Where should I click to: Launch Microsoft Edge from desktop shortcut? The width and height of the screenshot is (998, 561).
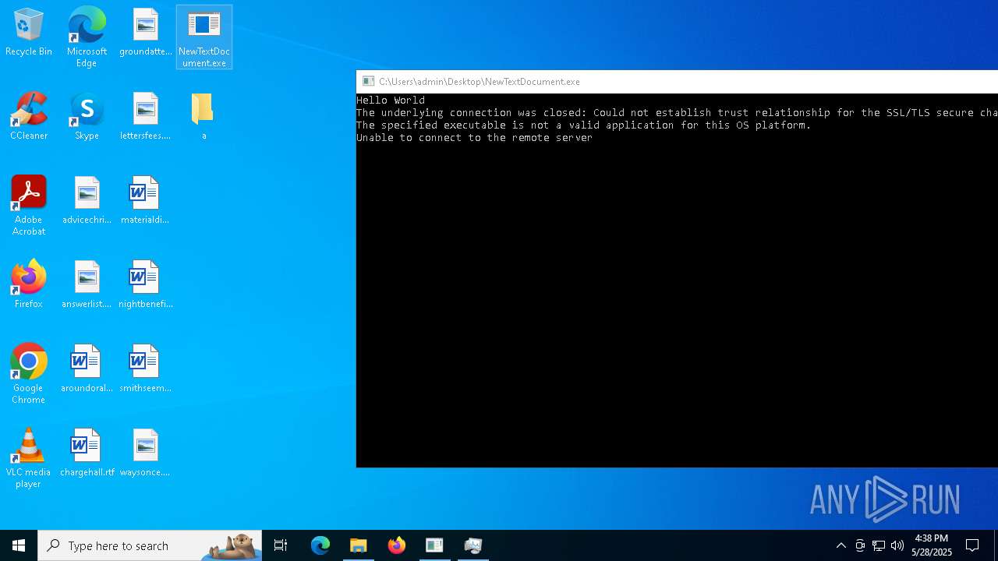87,37
